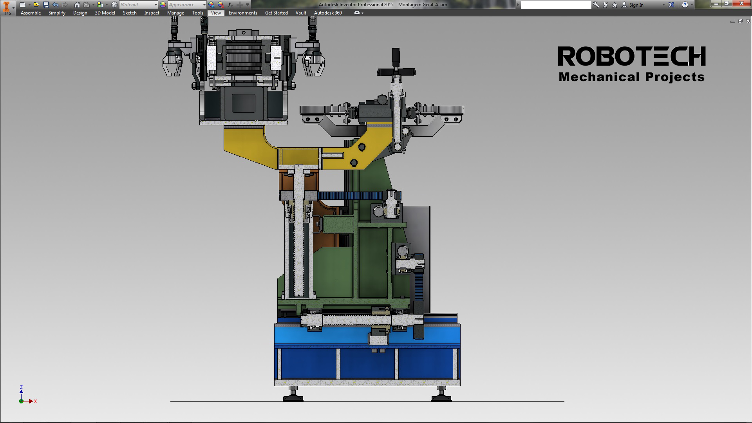The height and width of the screenshot is (423, 752).
Task: Switch to the Design ribbon tab
Action: pyautogui.click(x=80, y=13)
